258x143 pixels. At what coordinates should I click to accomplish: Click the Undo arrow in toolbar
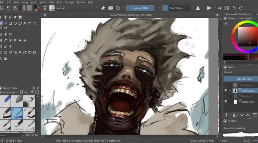point(234,8)
